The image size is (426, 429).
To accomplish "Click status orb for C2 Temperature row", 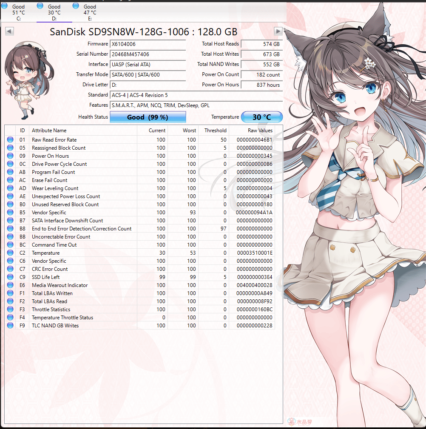I will pyautogui.click(x=10, y=253).
